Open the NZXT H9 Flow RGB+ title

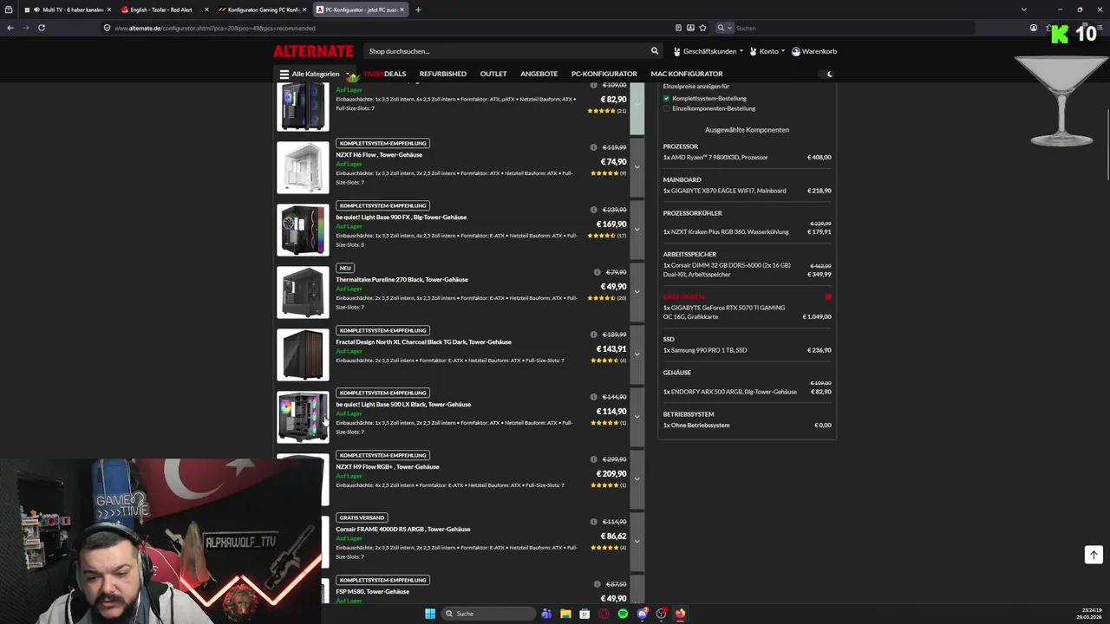[388, 466]
